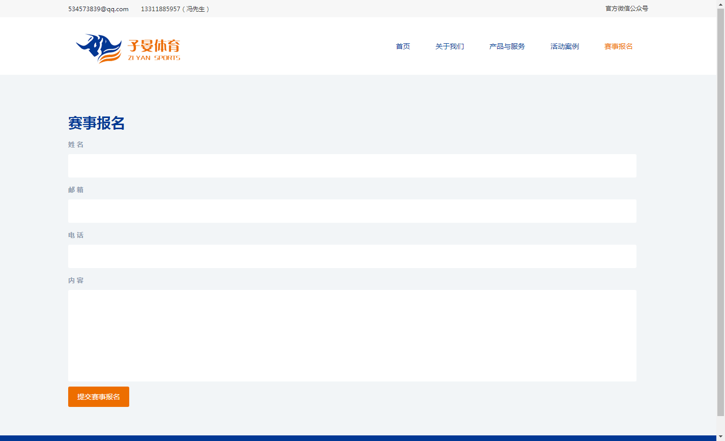Click the scrollbar down arrow

click(720, 436)
